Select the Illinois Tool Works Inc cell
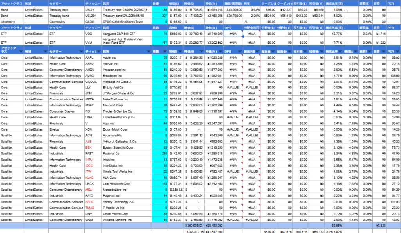 tap(126, 172)
